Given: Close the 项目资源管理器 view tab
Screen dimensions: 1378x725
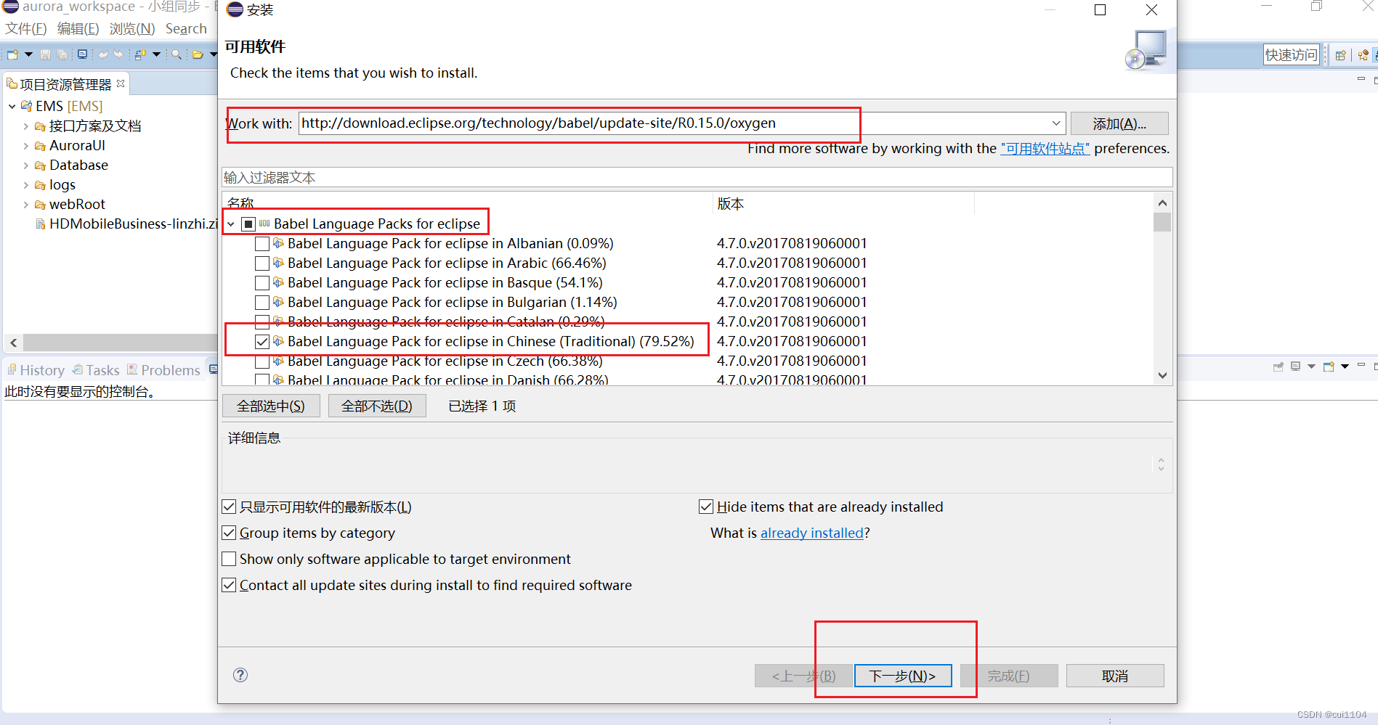Looking at the screenshot, I should pos(121,83).
